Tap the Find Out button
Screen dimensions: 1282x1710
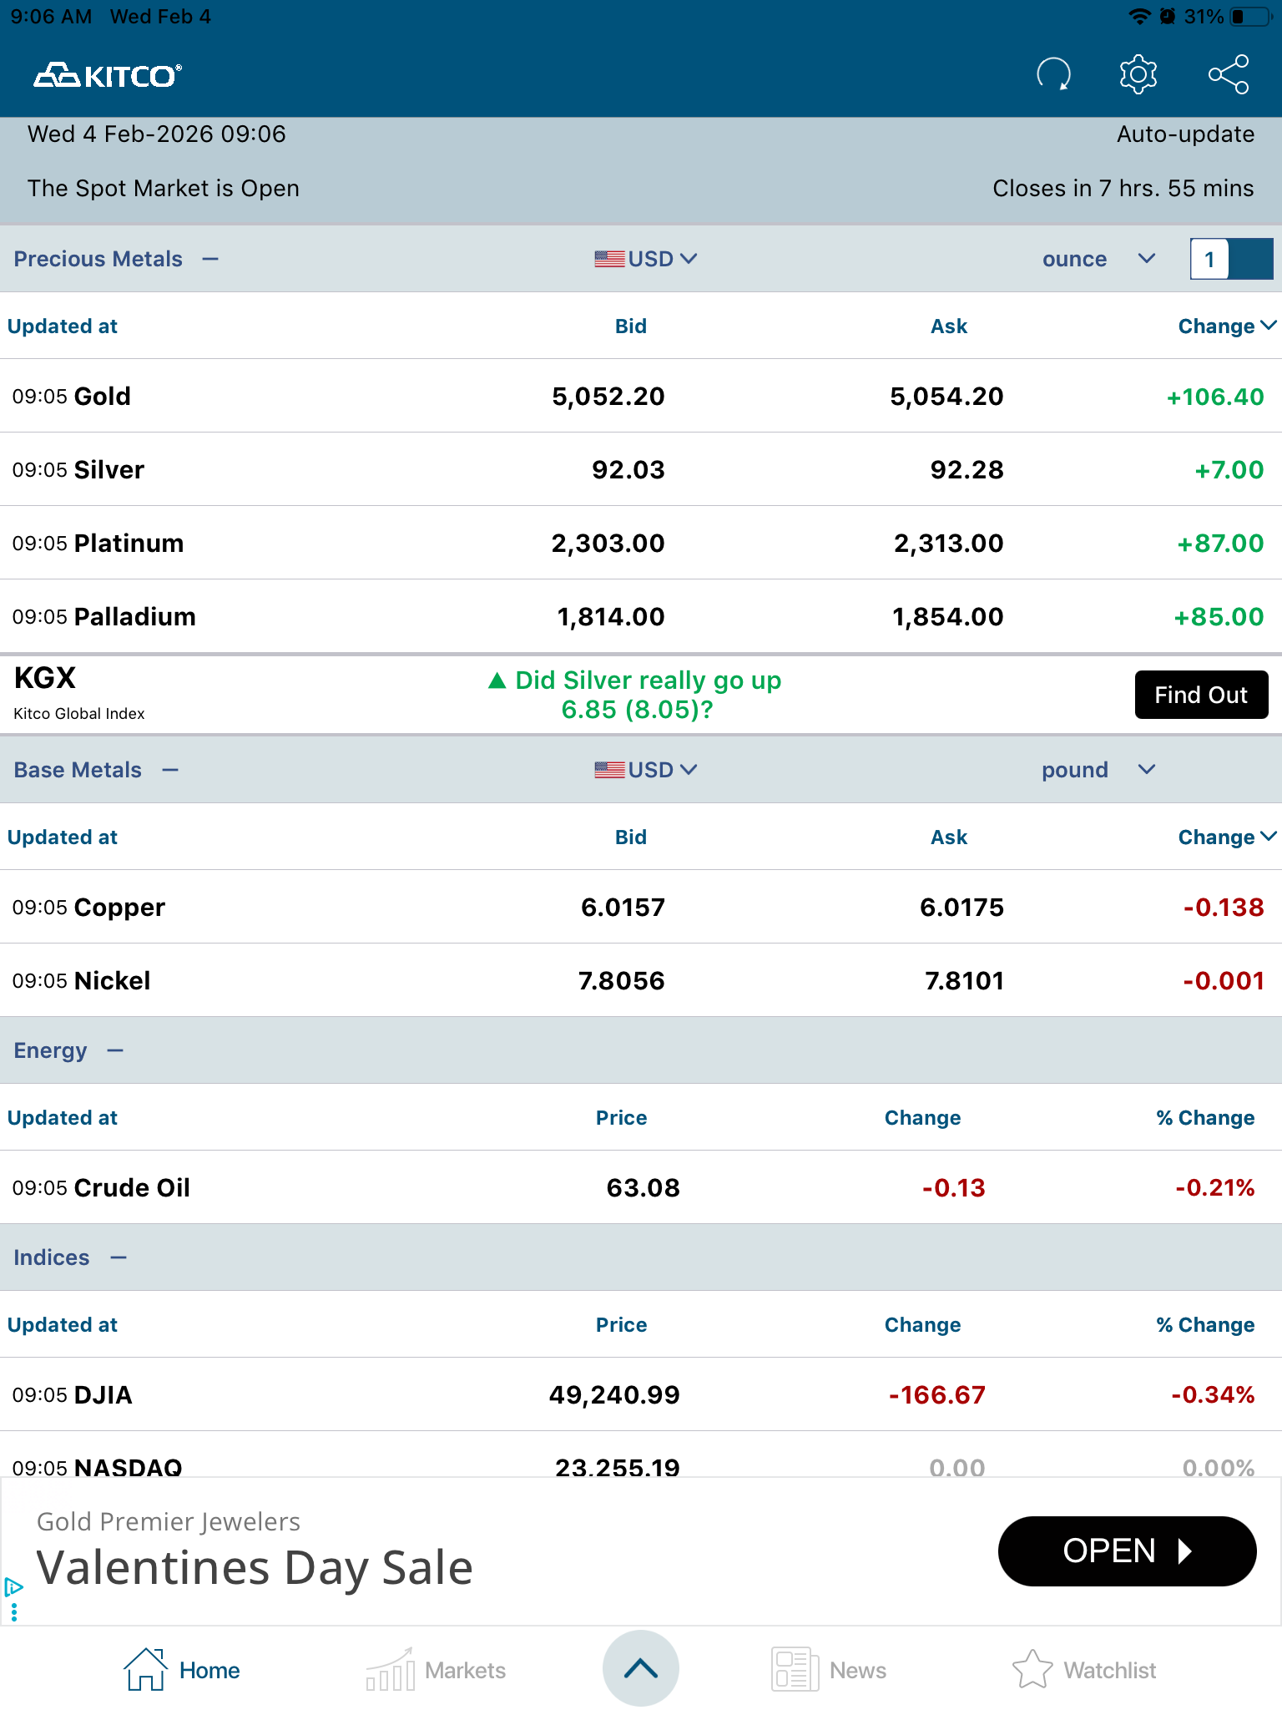pyautogui.click(x=1201, y=695)
